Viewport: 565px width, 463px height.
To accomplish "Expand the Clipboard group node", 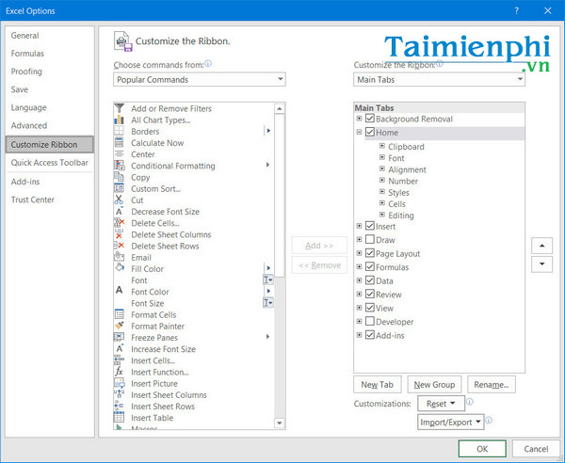I will (382, 146).
